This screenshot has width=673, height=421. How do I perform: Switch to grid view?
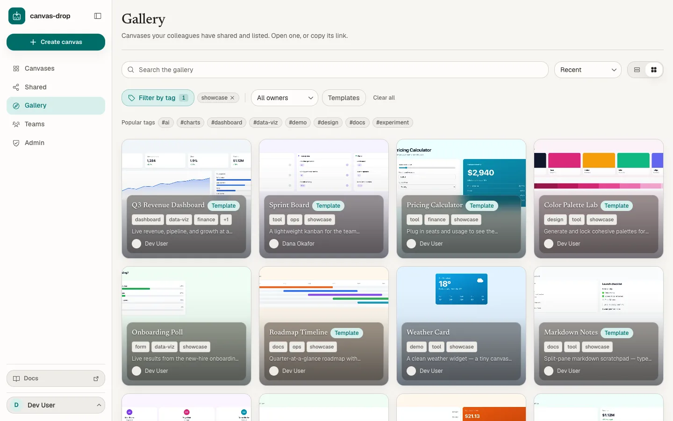(x=654, y=70)
